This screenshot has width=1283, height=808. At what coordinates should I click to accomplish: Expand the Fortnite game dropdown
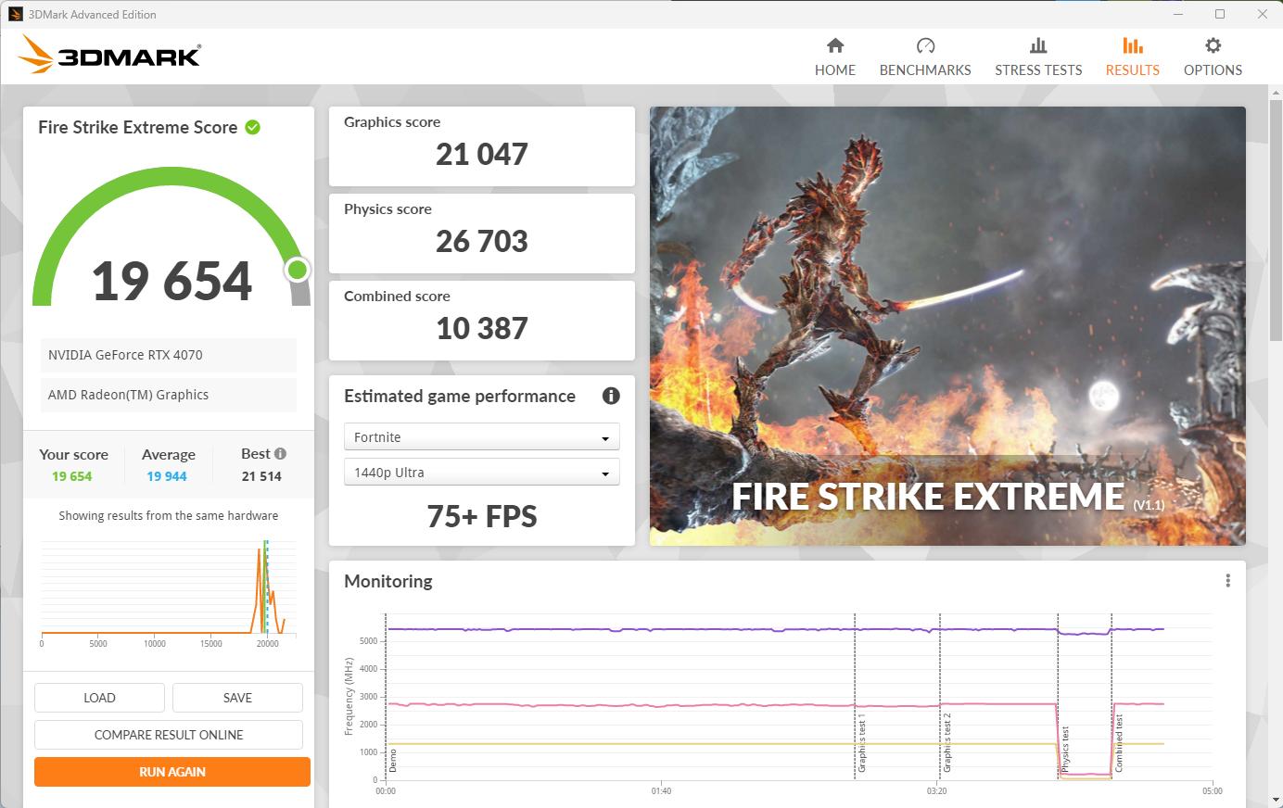tap(481, 437)
